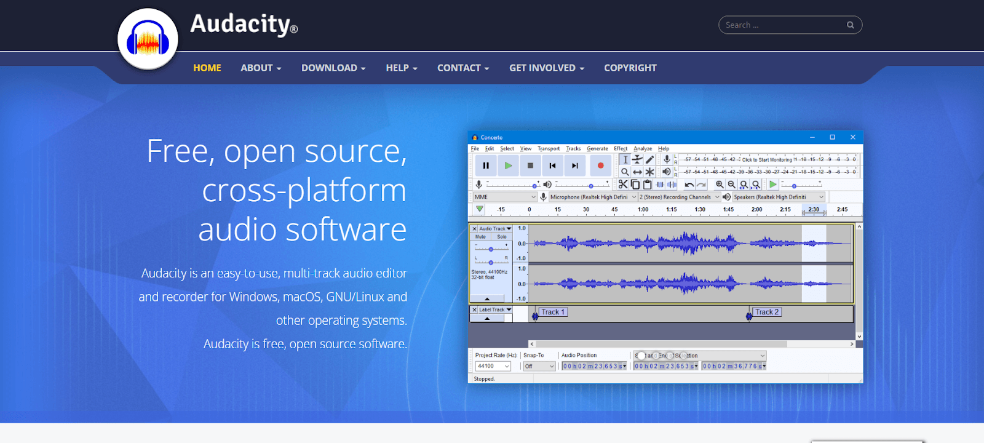This screenshot has height=443, width=984.
Task: Open Start and End of Selection dropdown
Action: pyautogui.click(x=700, y=356)
